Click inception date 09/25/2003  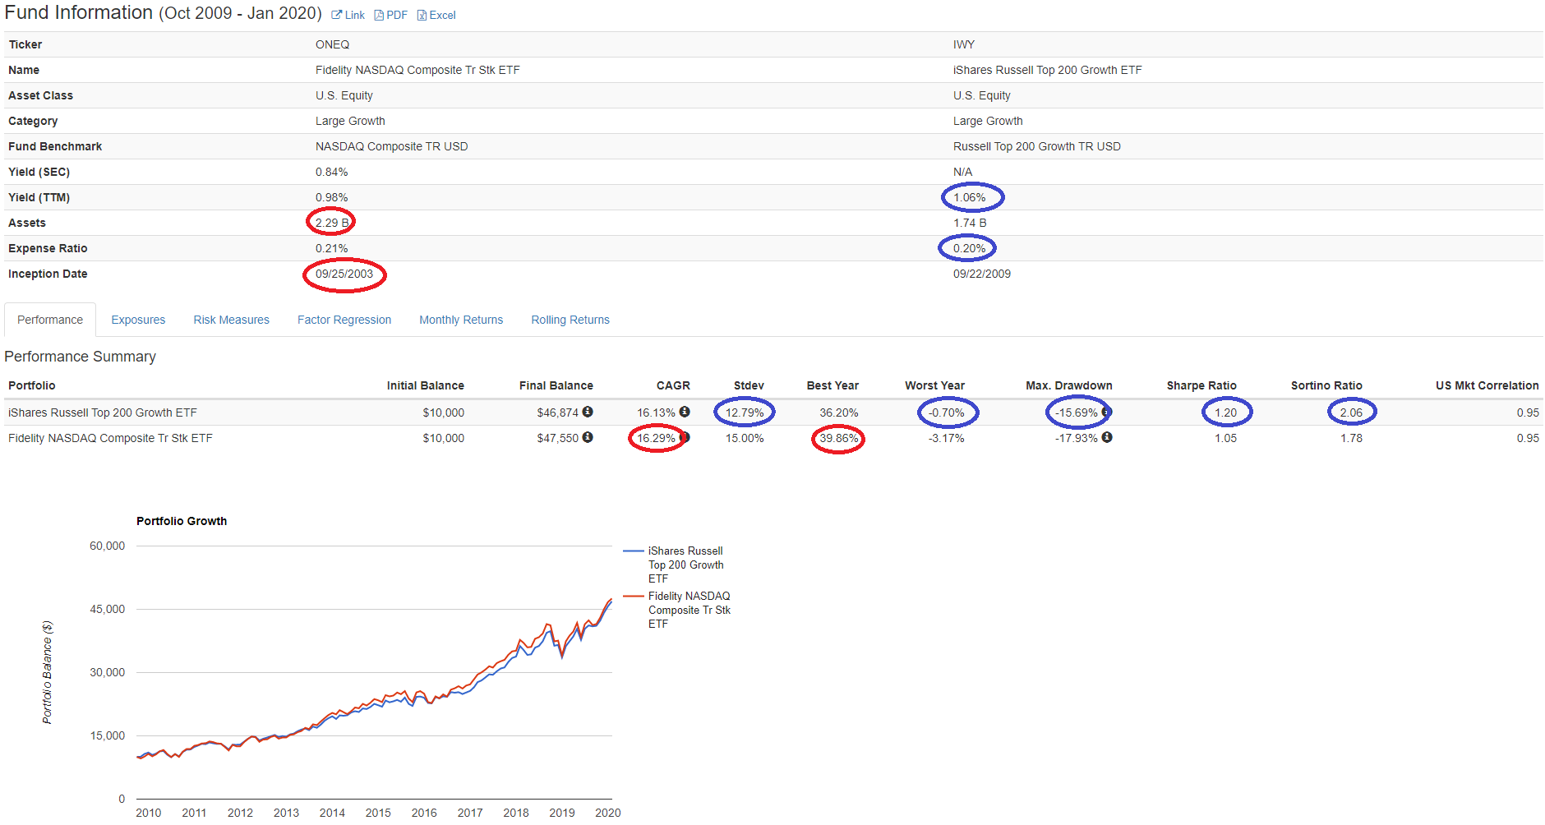(x=344, y=274)
